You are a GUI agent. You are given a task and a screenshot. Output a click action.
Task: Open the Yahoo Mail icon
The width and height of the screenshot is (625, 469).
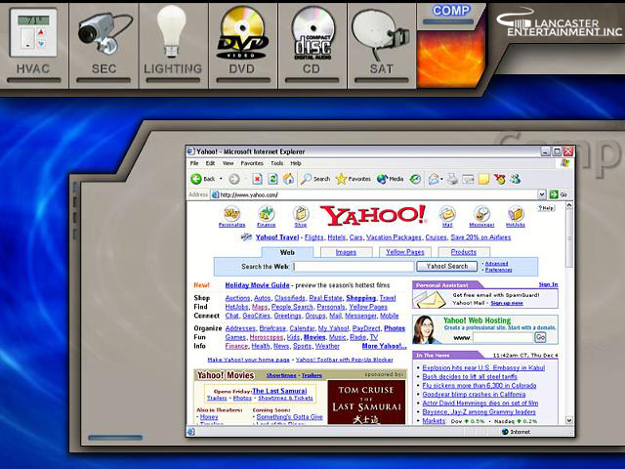point(447,217)
